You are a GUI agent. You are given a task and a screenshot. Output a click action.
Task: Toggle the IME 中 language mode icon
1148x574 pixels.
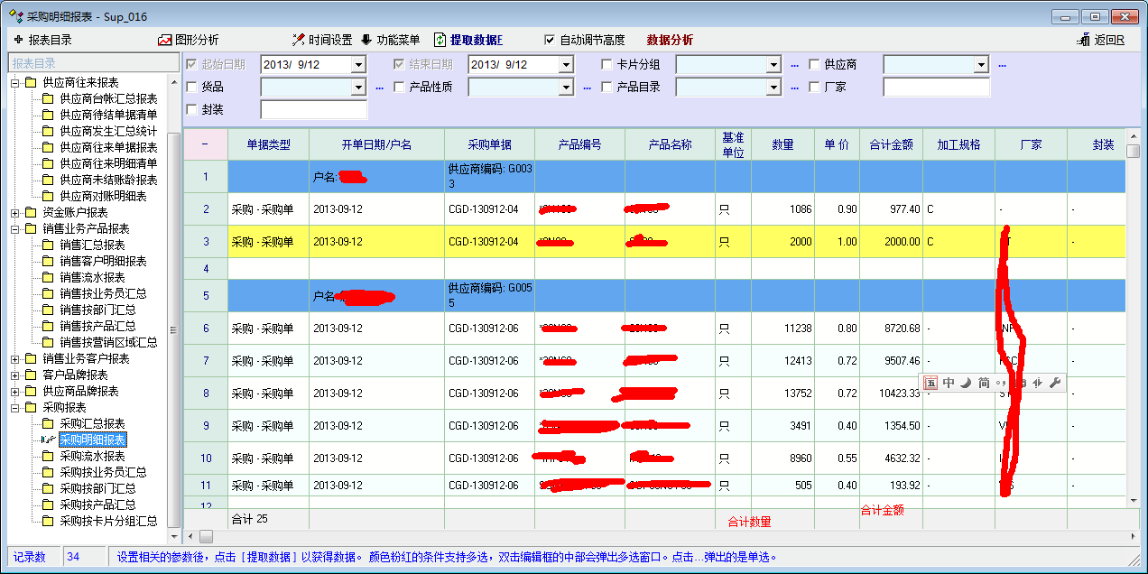click(949, 383)
